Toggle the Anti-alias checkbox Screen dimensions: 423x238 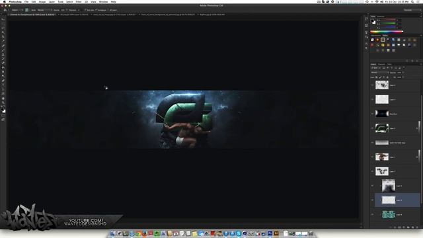pos(85,10)
